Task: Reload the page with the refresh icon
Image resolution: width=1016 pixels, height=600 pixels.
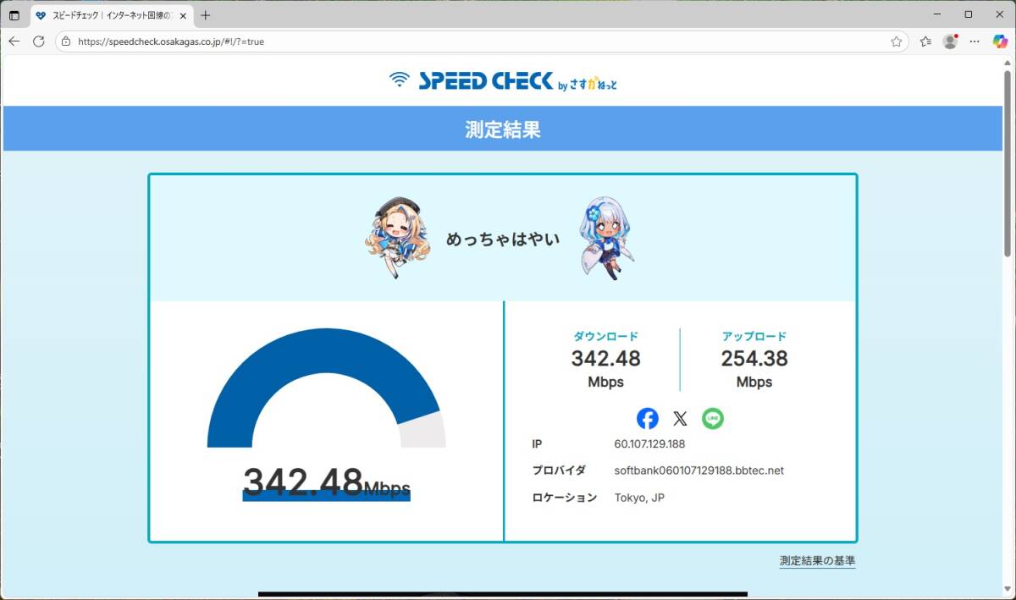Action: click(x=39, y=41)
